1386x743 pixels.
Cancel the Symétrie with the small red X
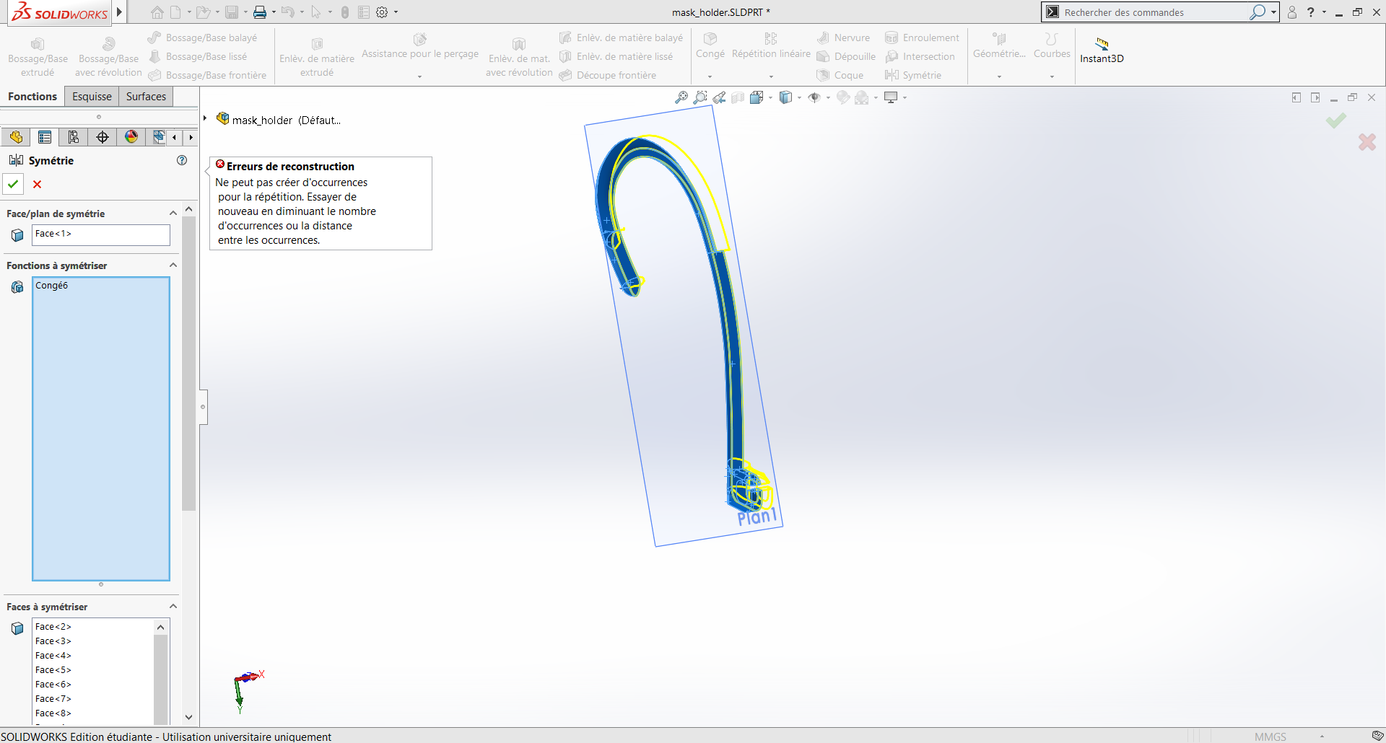pos(38,184)
